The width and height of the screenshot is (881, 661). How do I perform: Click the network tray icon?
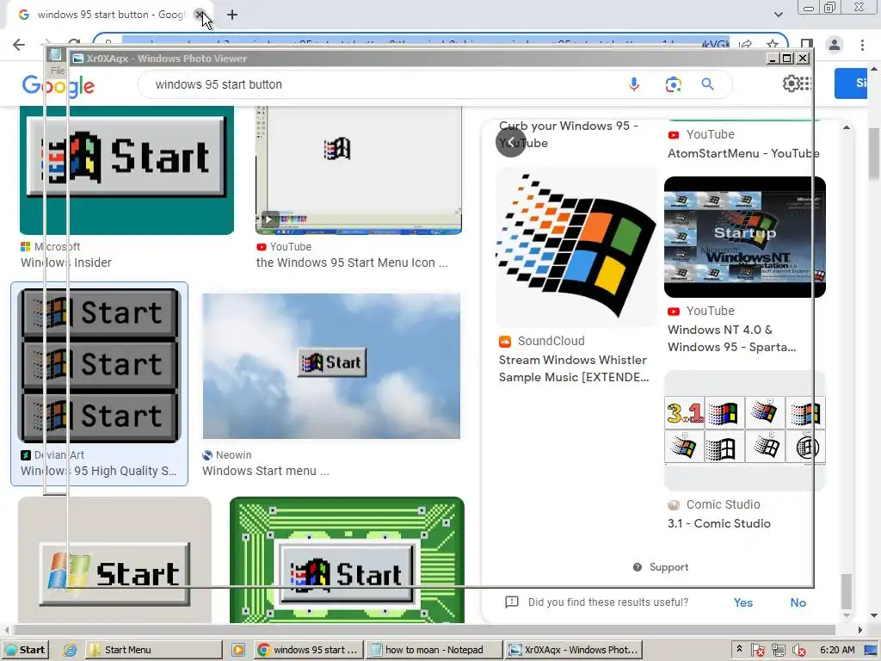point(778,651)
